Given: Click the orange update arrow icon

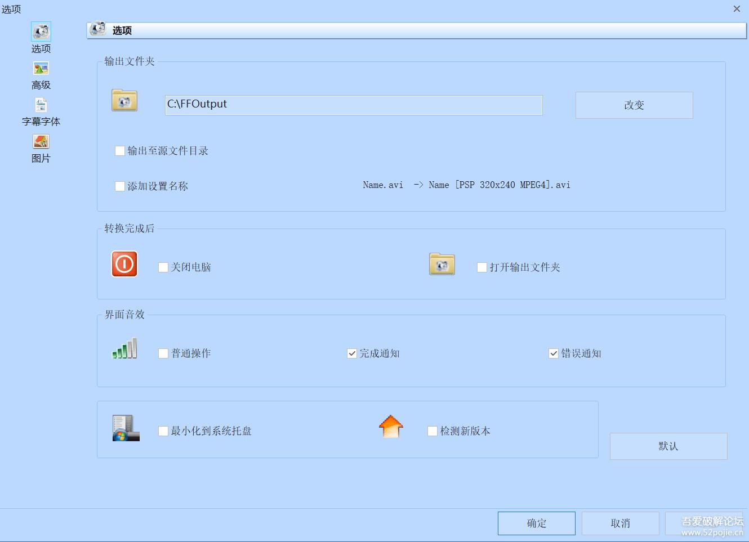Looking at the screenshot, I should click(391, 427).
